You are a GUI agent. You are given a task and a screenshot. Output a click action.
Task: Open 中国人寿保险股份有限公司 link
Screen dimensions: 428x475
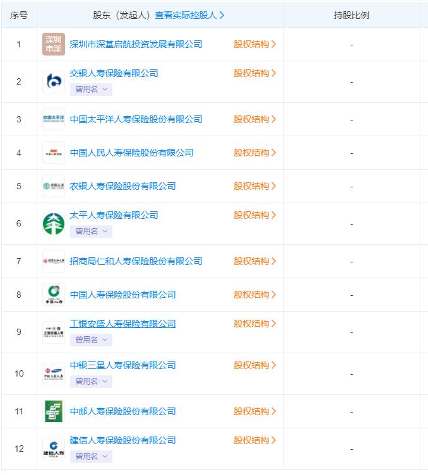click(122, 295)
